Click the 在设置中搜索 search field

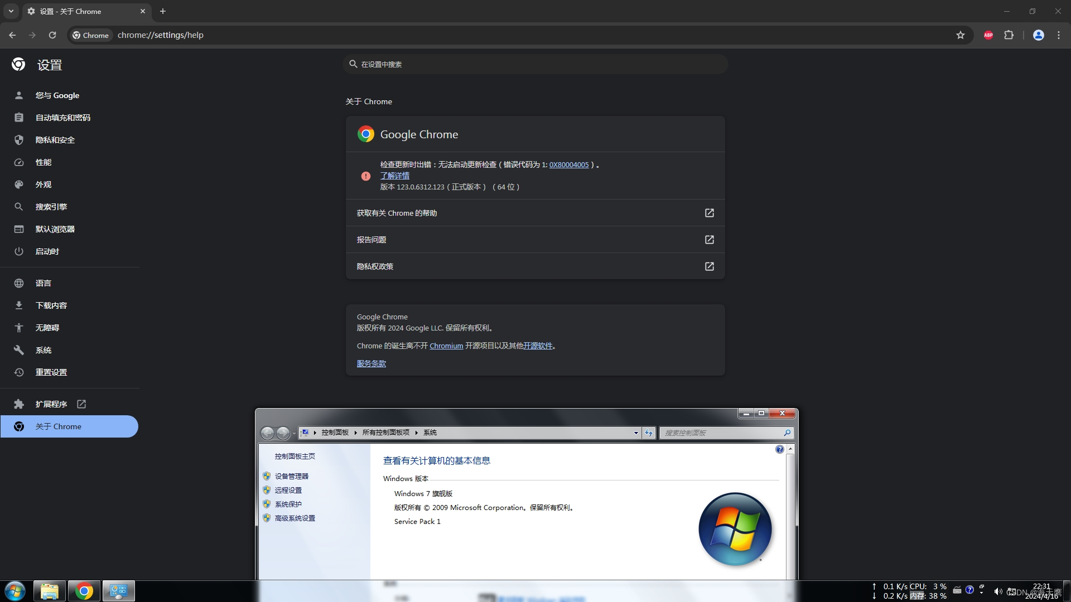[535, 64]
